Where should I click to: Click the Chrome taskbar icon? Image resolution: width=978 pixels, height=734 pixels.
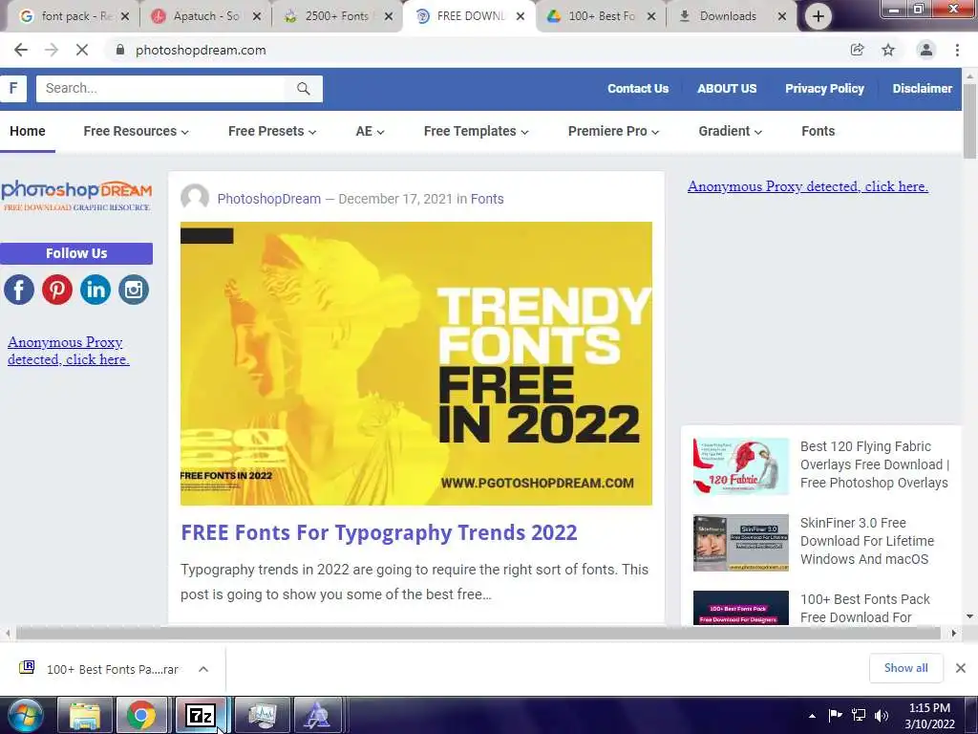coord(141,715)
